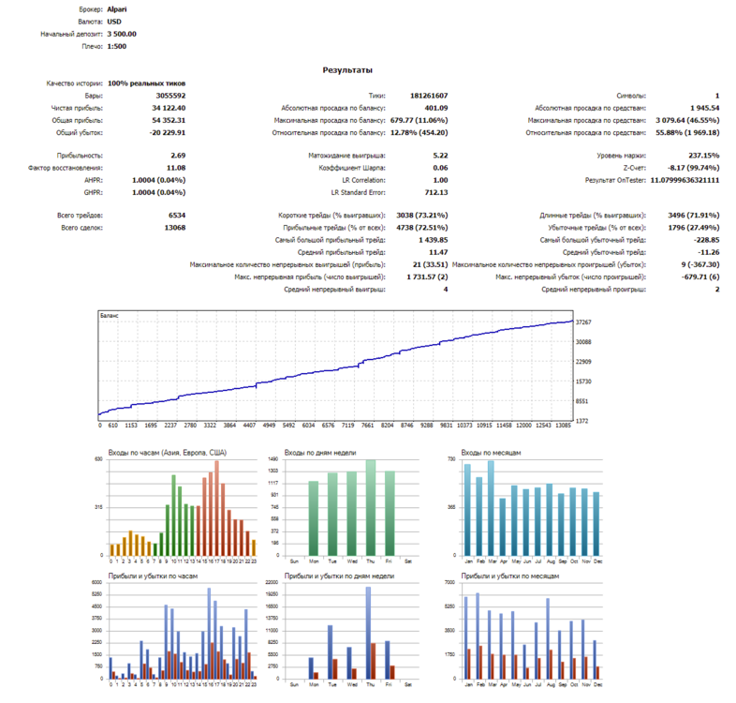Image resolution: width=736 pixels, height=703 pixels.
Task: Select chart title 'Входы по месяцам'
Action: coord(491,453)
